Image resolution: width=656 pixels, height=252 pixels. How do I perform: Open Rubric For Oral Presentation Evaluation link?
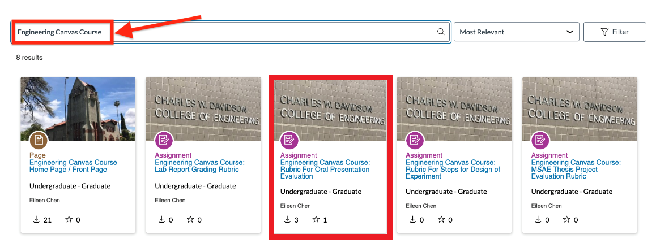[x=325, y=170]
